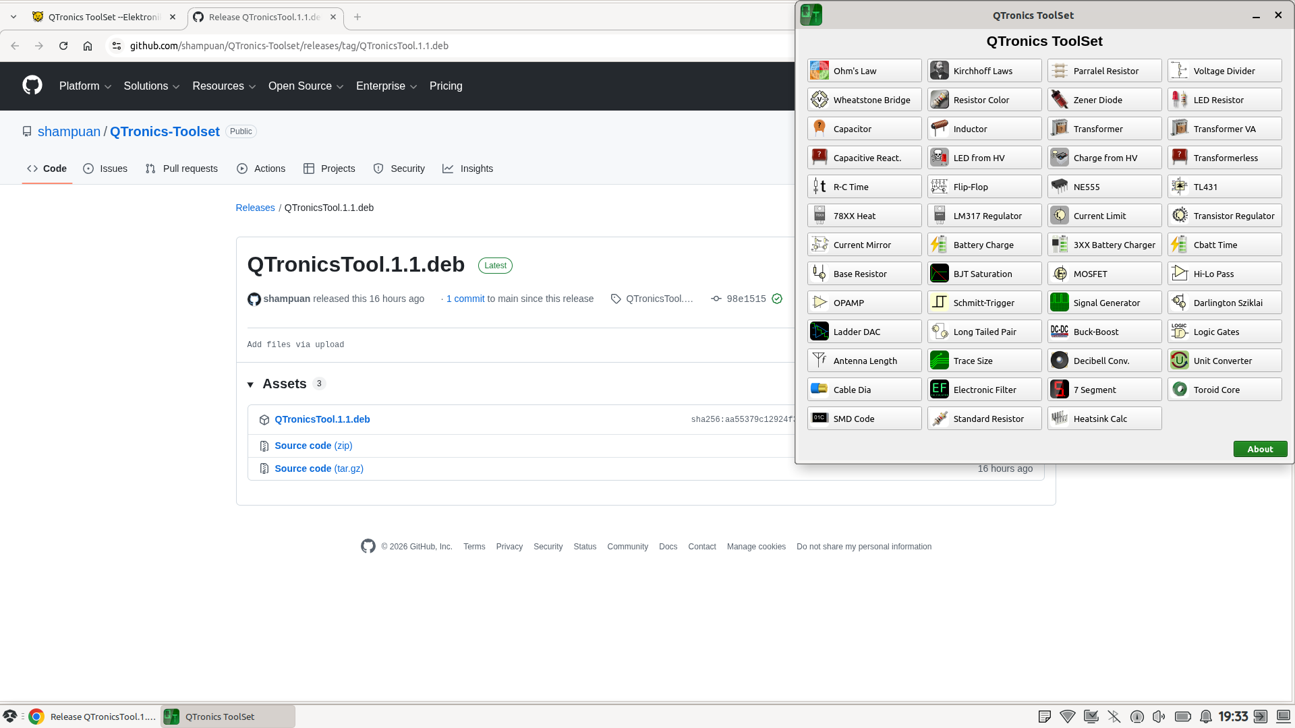
Task: Open the Buck-Boost DC-DC tool
Action: 1104,332
